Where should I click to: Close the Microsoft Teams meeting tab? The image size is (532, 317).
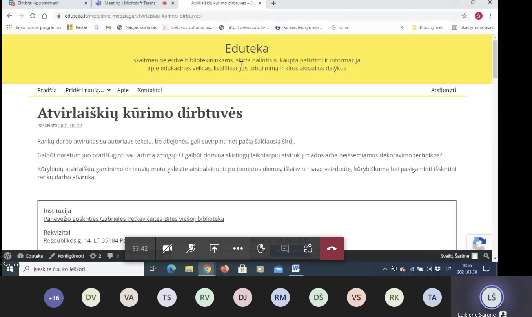point(173,3)
